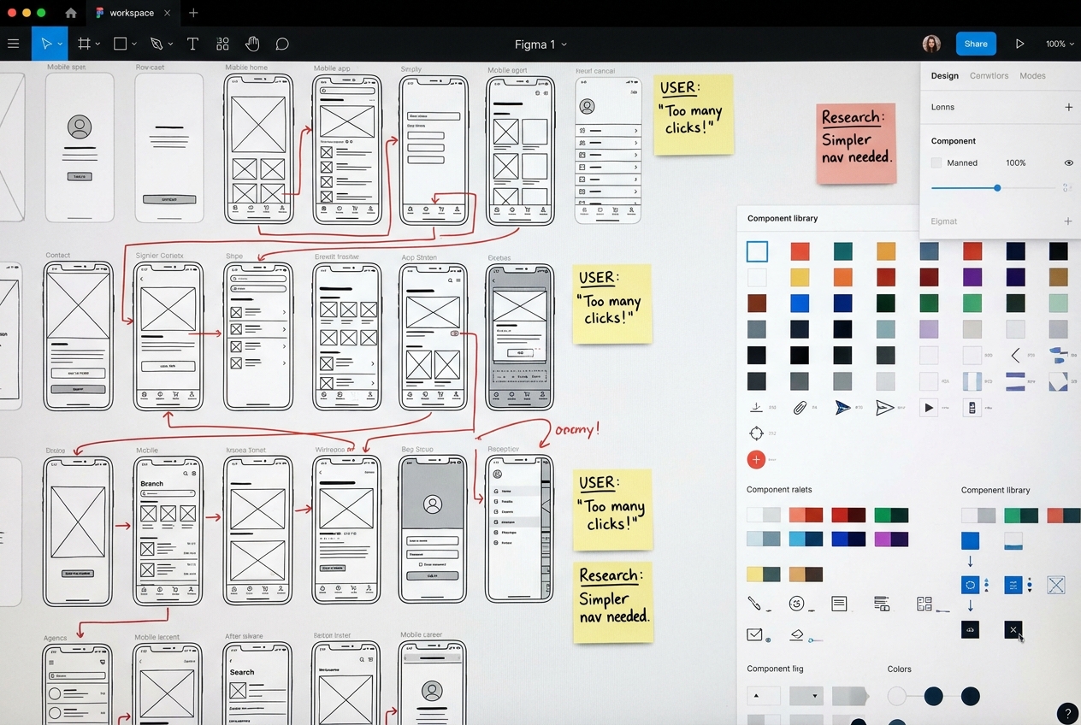Click the dark tile with cloud icon
Image resolution: width=1081 pixels, height=725 pixels.
click(x=970, y=630)
